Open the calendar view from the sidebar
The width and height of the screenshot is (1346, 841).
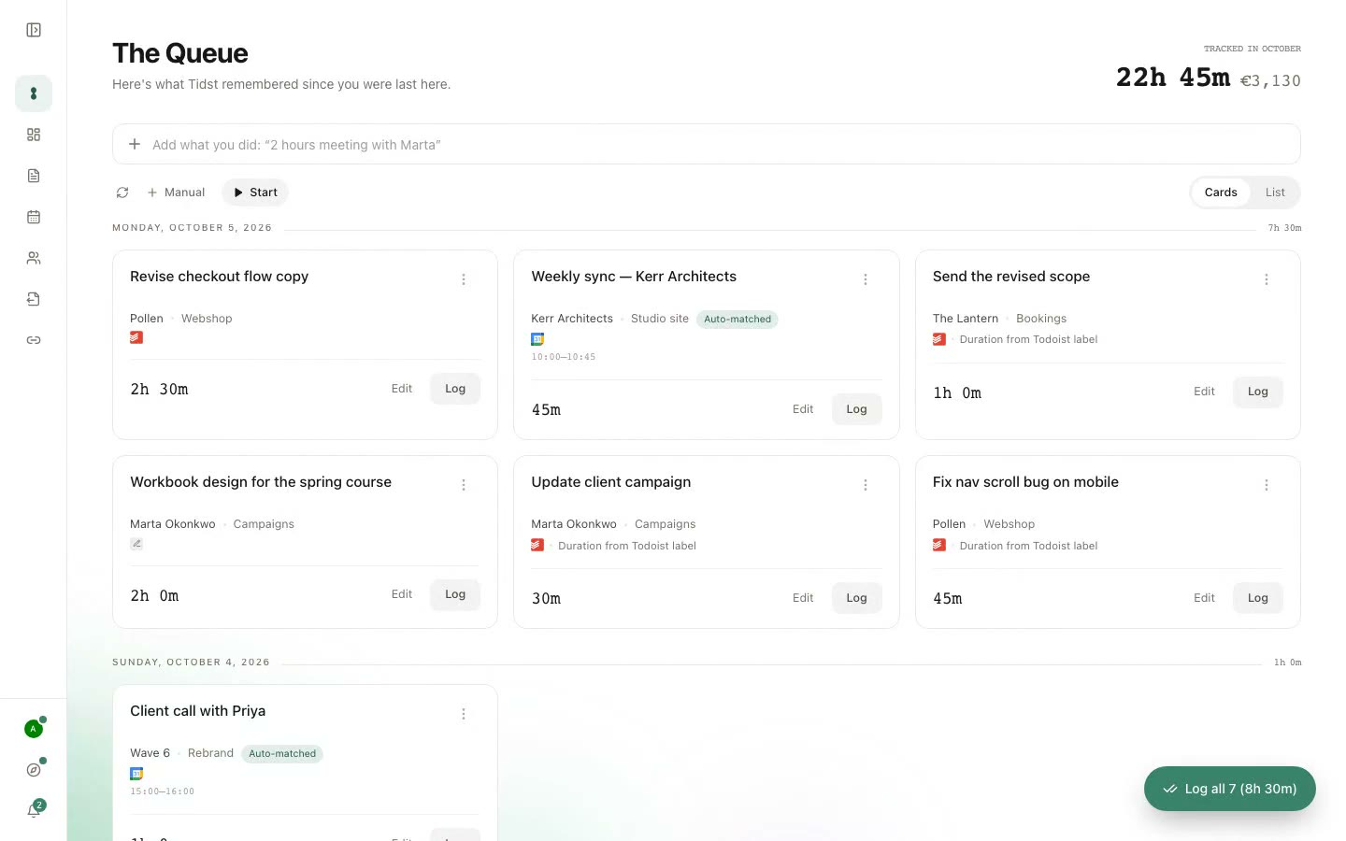tap(34, 217)
